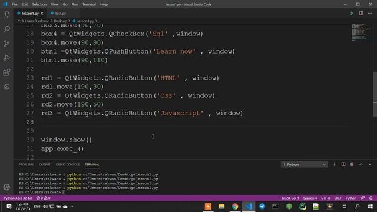The height and width of the screenshot is (212, 377).
Task: Close the terminal panel
Action: [x=370, y=164]
